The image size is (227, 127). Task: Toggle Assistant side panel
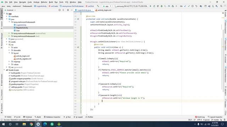(x=226, y=59)
